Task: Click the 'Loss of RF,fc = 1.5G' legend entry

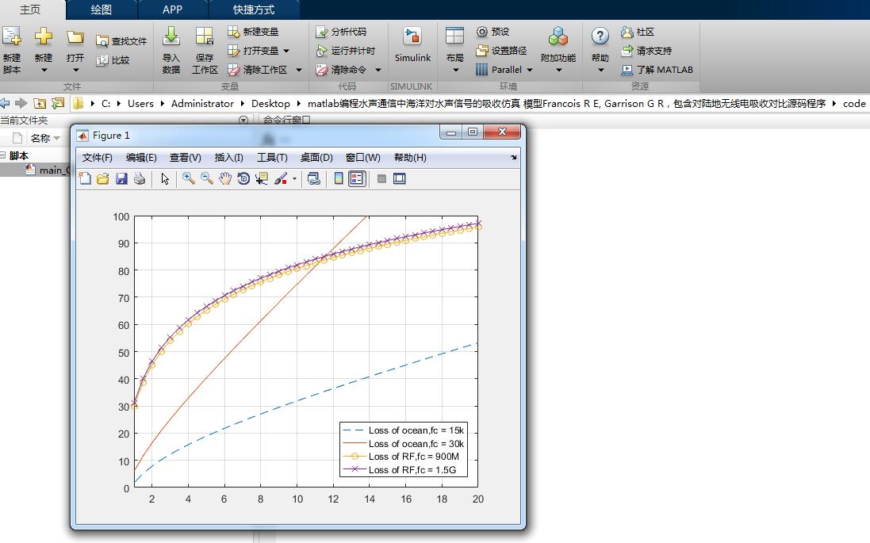Action: [x=404, y=470]
